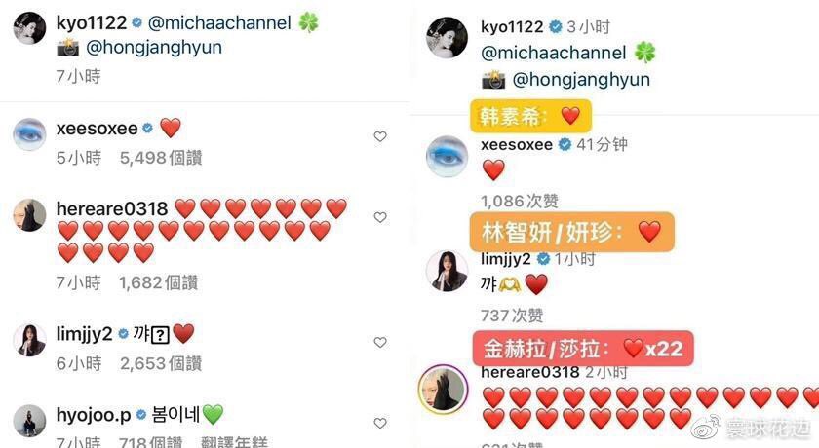This screenshot has height=448, width=819.
Task: Open @hongjanghyun mention in left post
Action: [x=154, y=48]
